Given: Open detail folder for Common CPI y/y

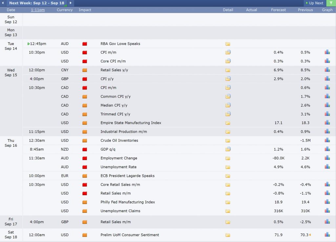Looking at the screenshot, I should tap(228, 96).
